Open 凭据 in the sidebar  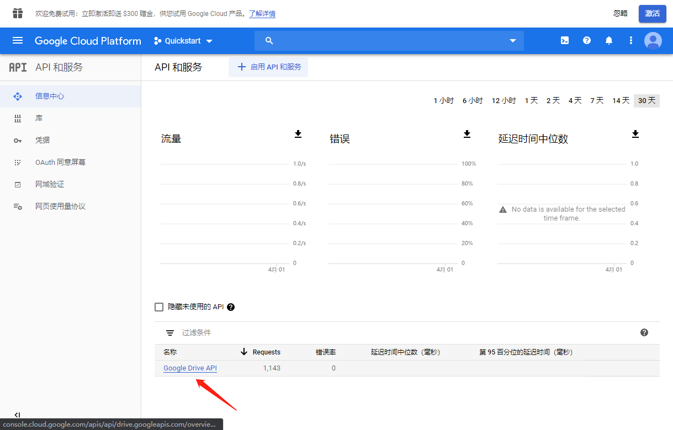click(x=70, y=140)
